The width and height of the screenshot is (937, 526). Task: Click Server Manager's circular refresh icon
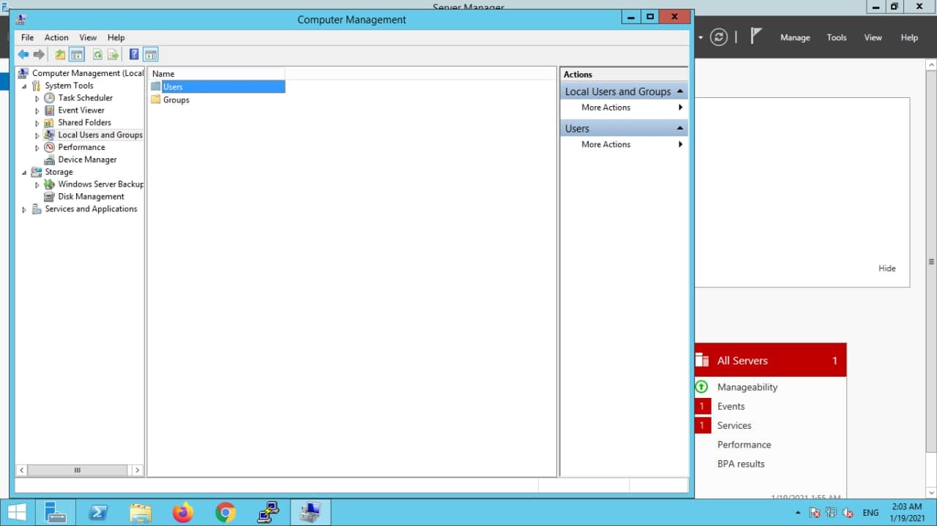coord(719,37)
